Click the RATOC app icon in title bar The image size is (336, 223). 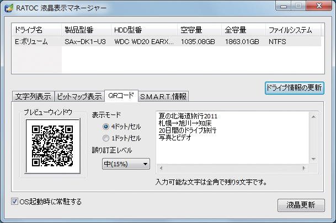9,8
